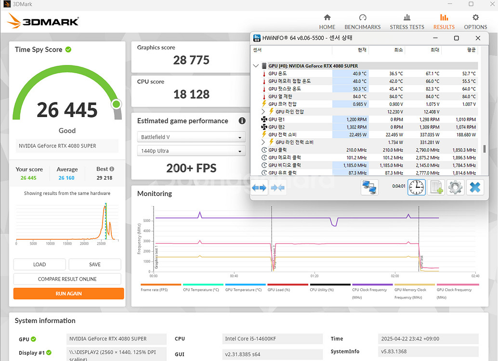Click the thermometer icon beside GPU 핫스팟 온도

[264, 89]
